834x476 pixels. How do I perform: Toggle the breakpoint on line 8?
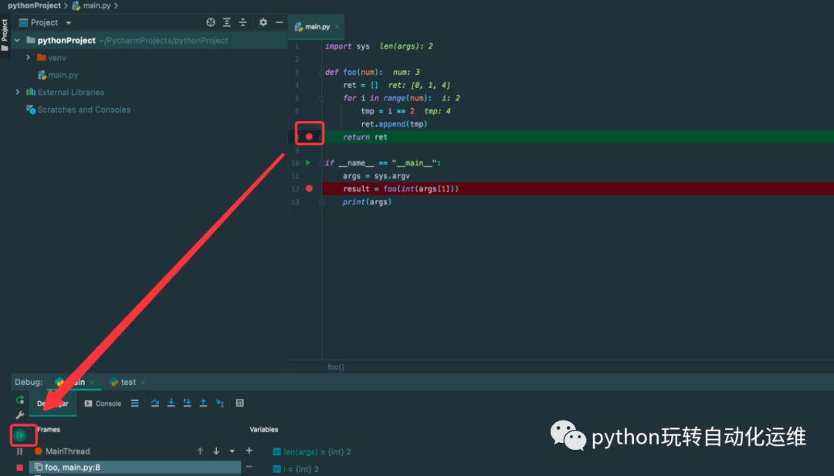pos(309,137)
